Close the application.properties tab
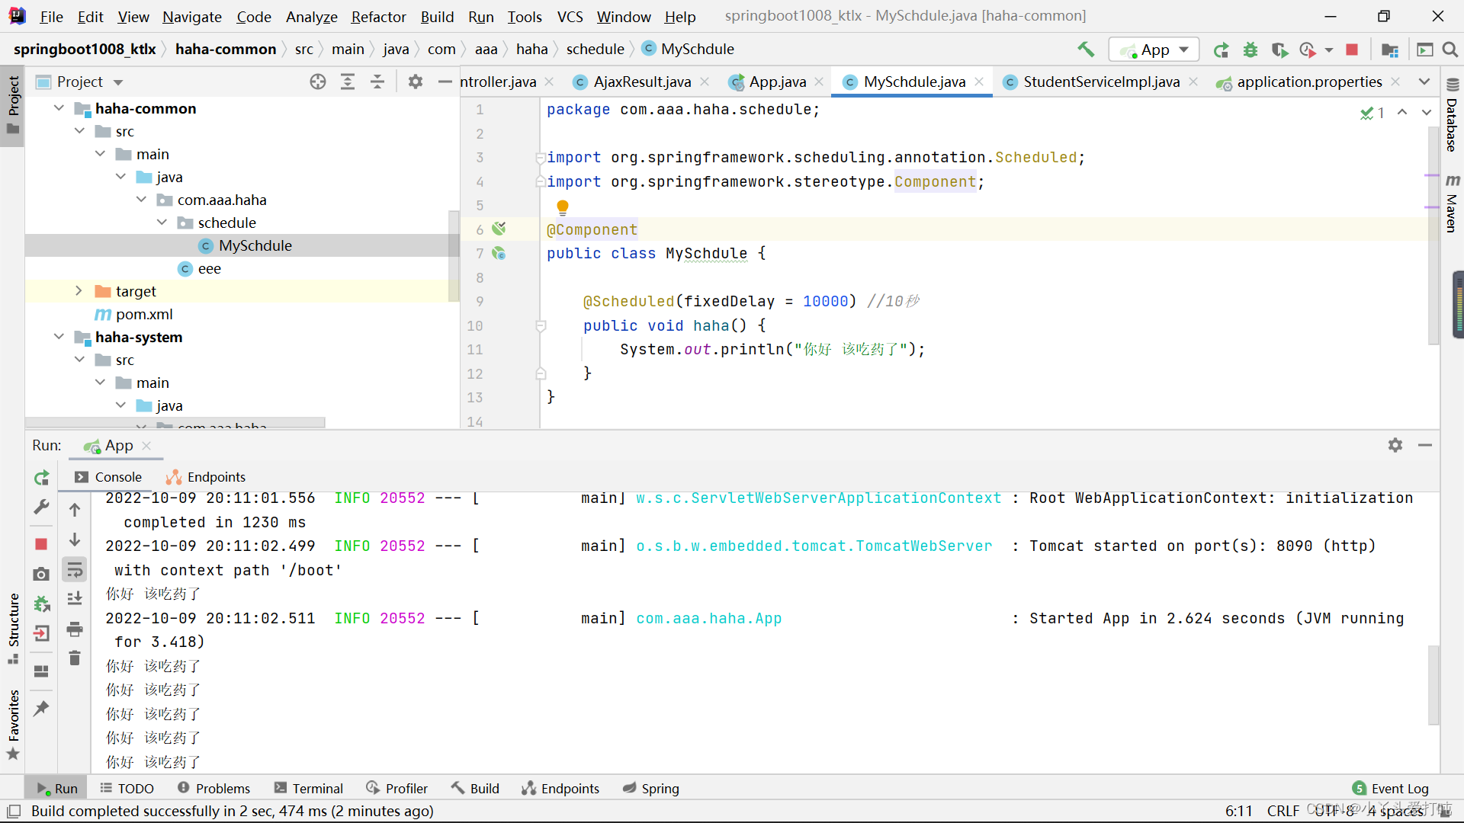The width and height of the screenshot is (1464, 823). click(x=1395, y=82)
